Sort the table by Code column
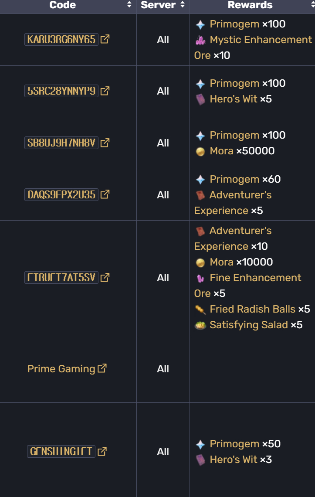Screen dimensions: 315x497 tap(129, 4)
